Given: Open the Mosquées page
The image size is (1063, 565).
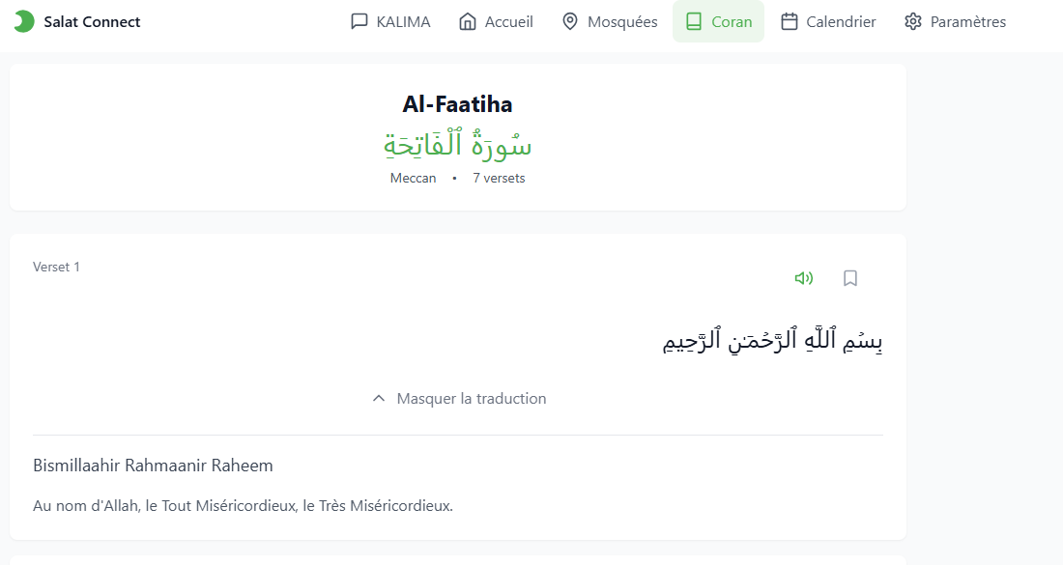Looking at the screenshot, I should [609, 20].
